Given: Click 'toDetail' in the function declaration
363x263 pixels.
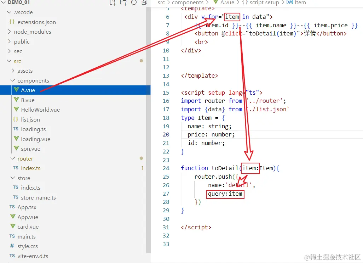Looking at the screenshot, I should [x=225, y=168].
